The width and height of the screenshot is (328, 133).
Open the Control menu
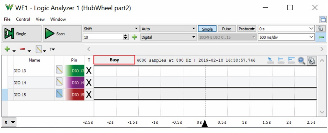(23, 19)
